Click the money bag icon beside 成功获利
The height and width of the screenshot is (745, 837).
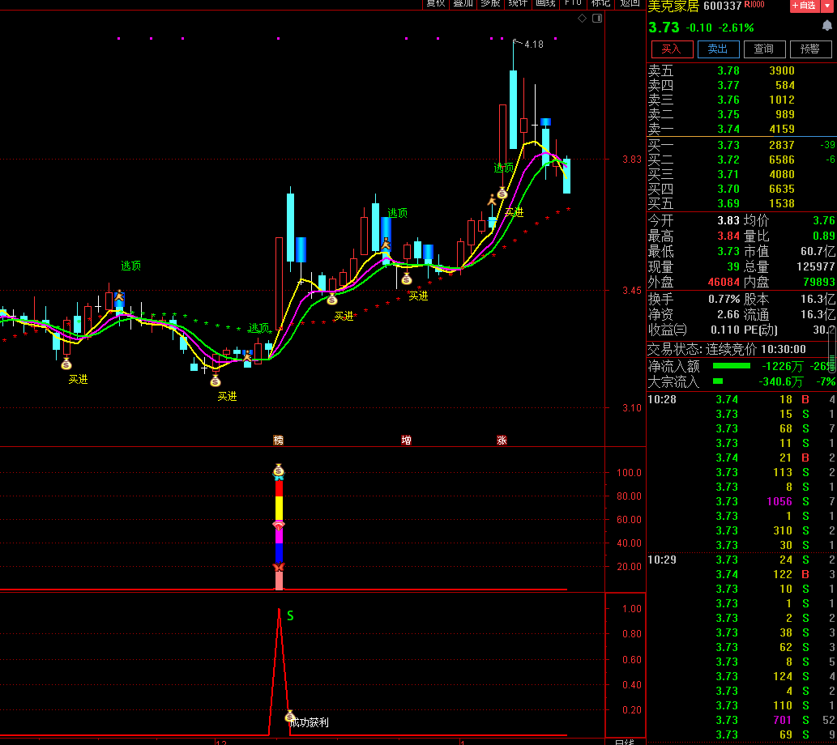pos(290,716)
